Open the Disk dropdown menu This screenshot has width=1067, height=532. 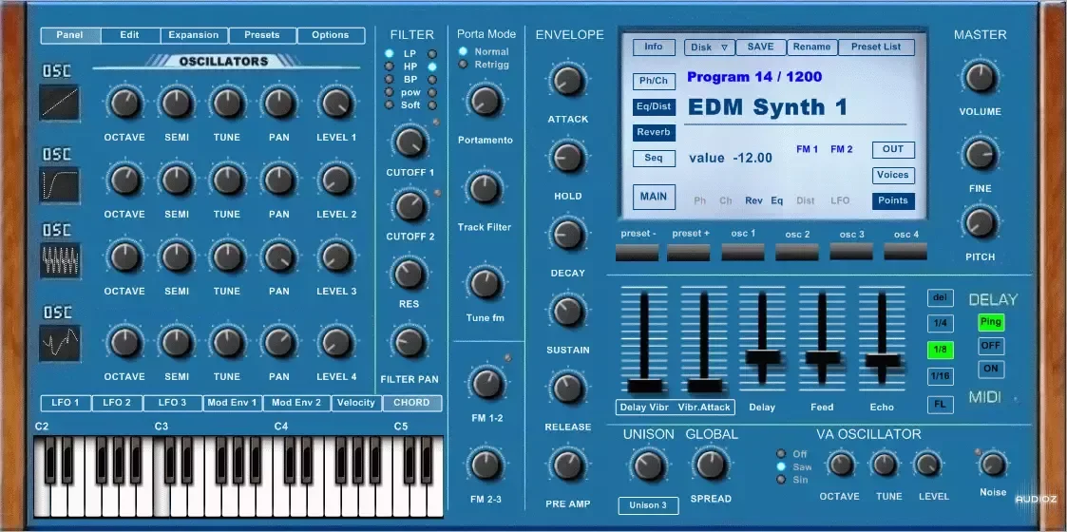(x=710, y=47)
